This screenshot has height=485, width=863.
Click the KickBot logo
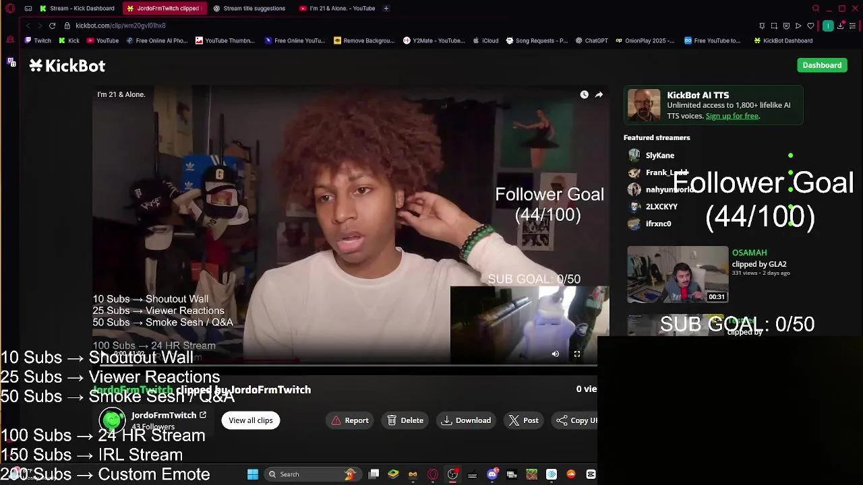tap(67, 65)
